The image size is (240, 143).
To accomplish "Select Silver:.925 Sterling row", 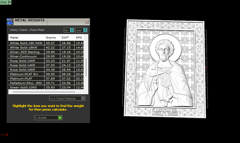I will point(46,52).
